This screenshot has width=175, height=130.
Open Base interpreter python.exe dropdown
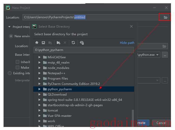coord(157,55)
